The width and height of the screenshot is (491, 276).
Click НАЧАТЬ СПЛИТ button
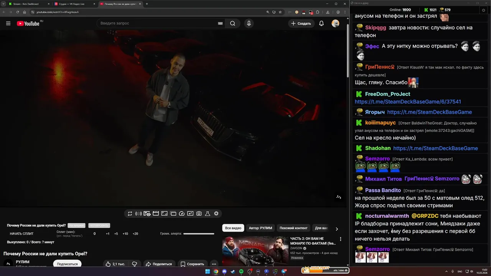(x=21, y=234)
